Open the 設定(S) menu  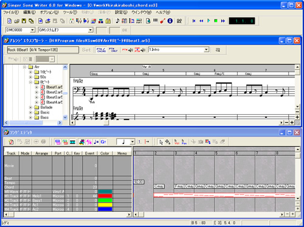point(121,12)
